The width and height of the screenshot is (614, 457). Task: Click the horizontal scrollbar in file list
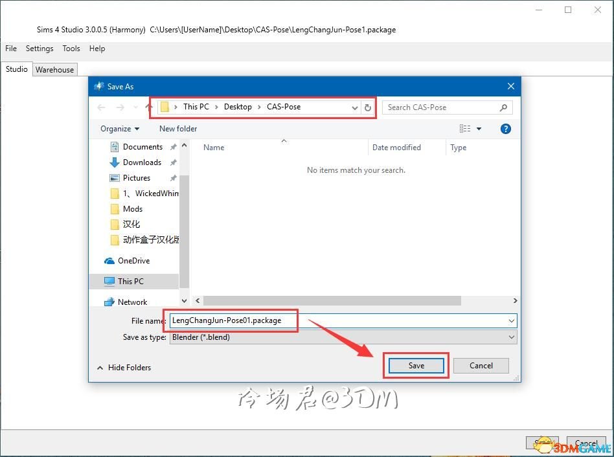332,300
